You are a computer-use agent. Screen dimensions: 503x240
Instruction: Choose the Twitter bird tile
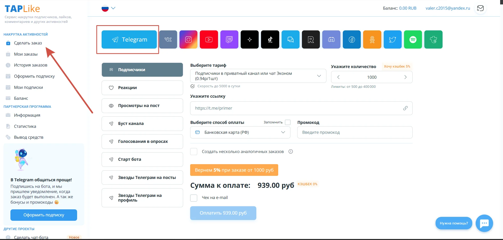[393, 39]
